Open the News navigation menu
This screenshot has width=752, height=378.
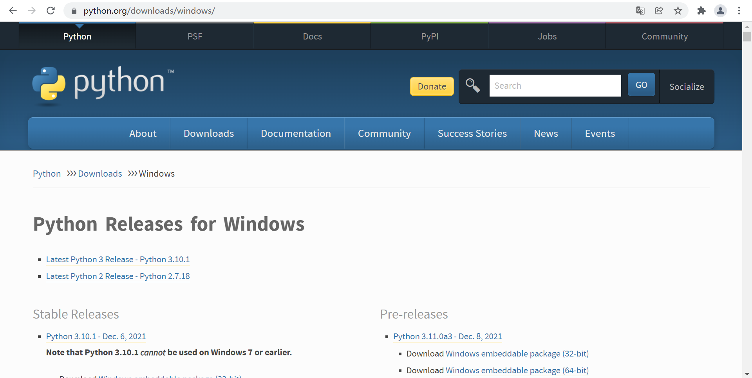[546, 133]
